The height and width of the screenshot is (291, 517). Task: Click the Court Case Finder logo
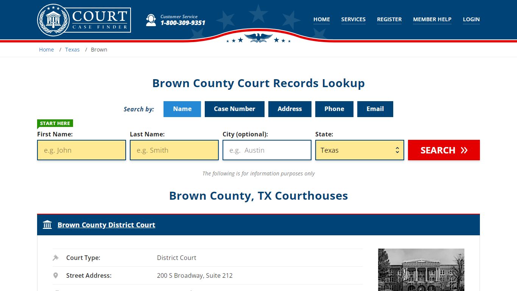[84, 20]
